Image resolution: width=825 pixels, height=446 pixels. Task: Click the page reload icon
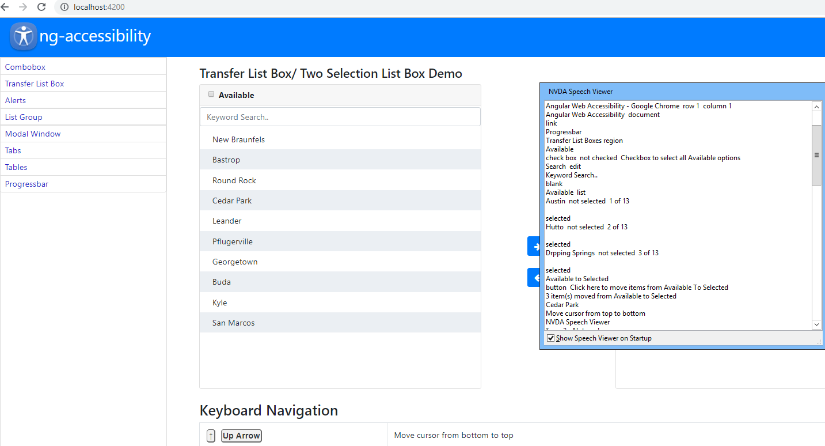(40, 7)
